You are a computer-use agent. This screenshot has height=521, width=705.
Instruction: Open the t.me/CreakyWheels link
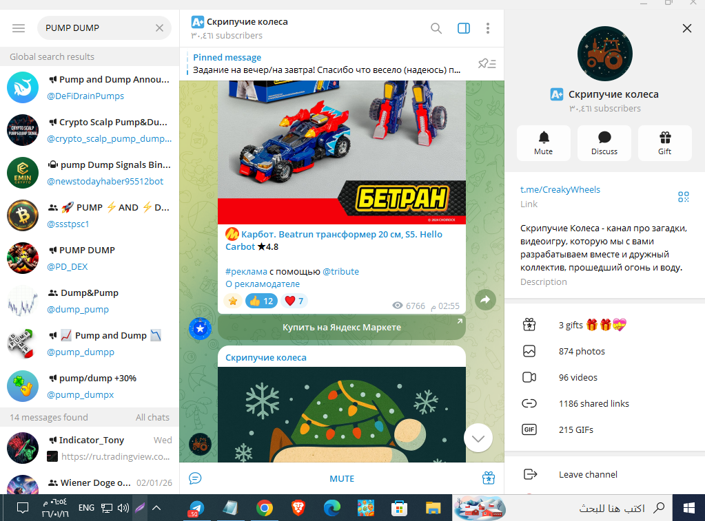coord(560,189)
